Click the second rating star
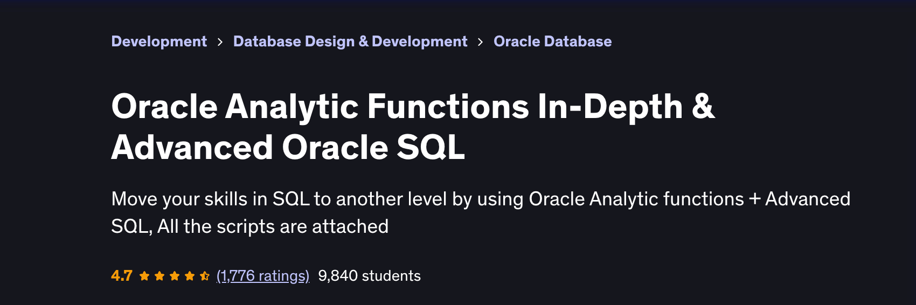This screenshot has height=305, width=916. pyautogui.click(x=159, y=276)
